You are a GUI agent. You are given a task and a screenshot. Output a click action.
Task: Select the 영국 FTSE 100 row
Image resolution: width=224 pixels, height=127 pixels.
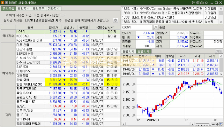(68, 89)
